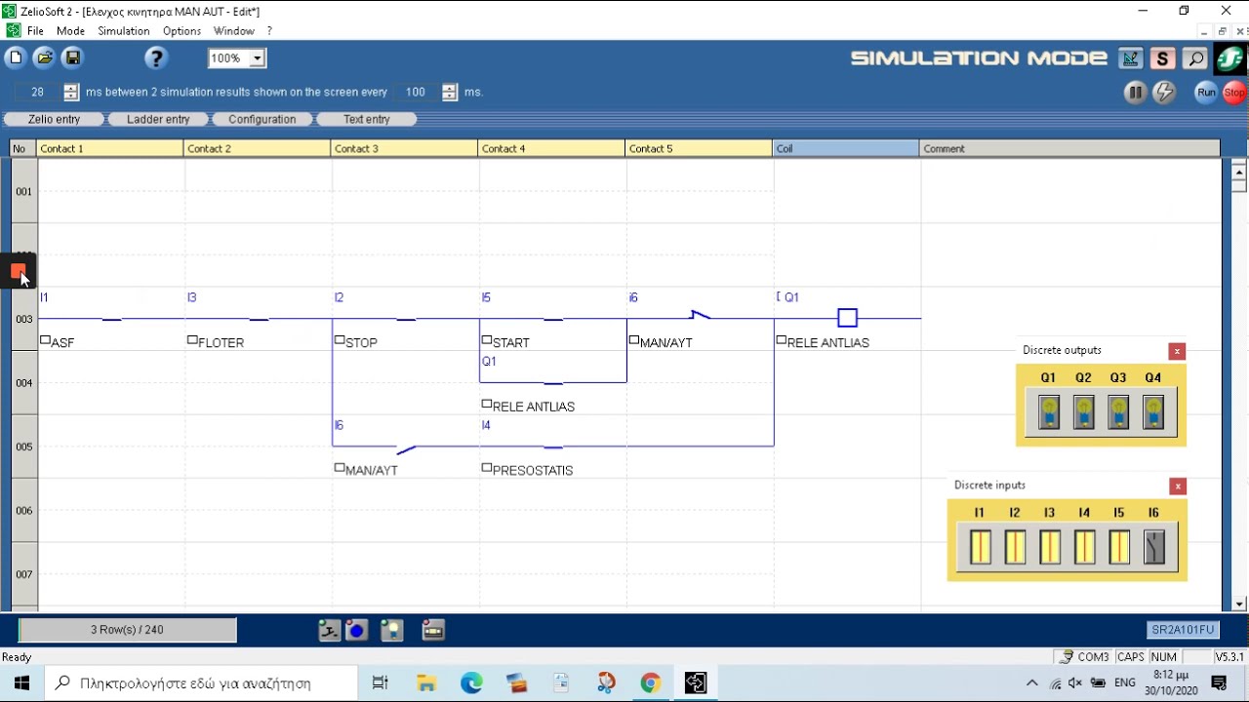This screenshot has width=1249, height=702.
Task: Click the ladder scrollbar down arrow
Action: (1239, 604)
